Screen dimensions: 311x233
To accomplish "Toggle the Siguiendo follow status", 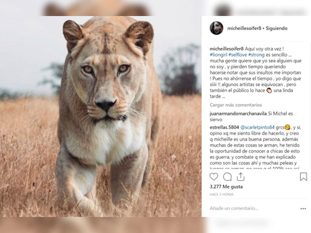I will (276, 28).
